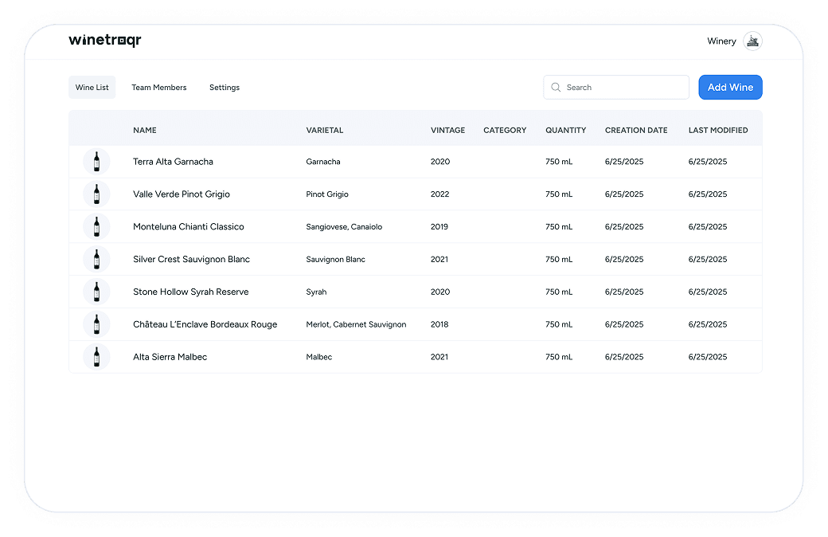Click the winetraqr logo

pyautogui.click(x=105, y=40)
